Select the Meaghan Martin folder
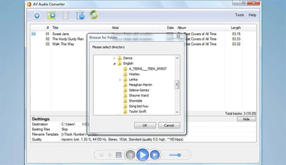The image size is (286, 165). (x=140, y=85)
